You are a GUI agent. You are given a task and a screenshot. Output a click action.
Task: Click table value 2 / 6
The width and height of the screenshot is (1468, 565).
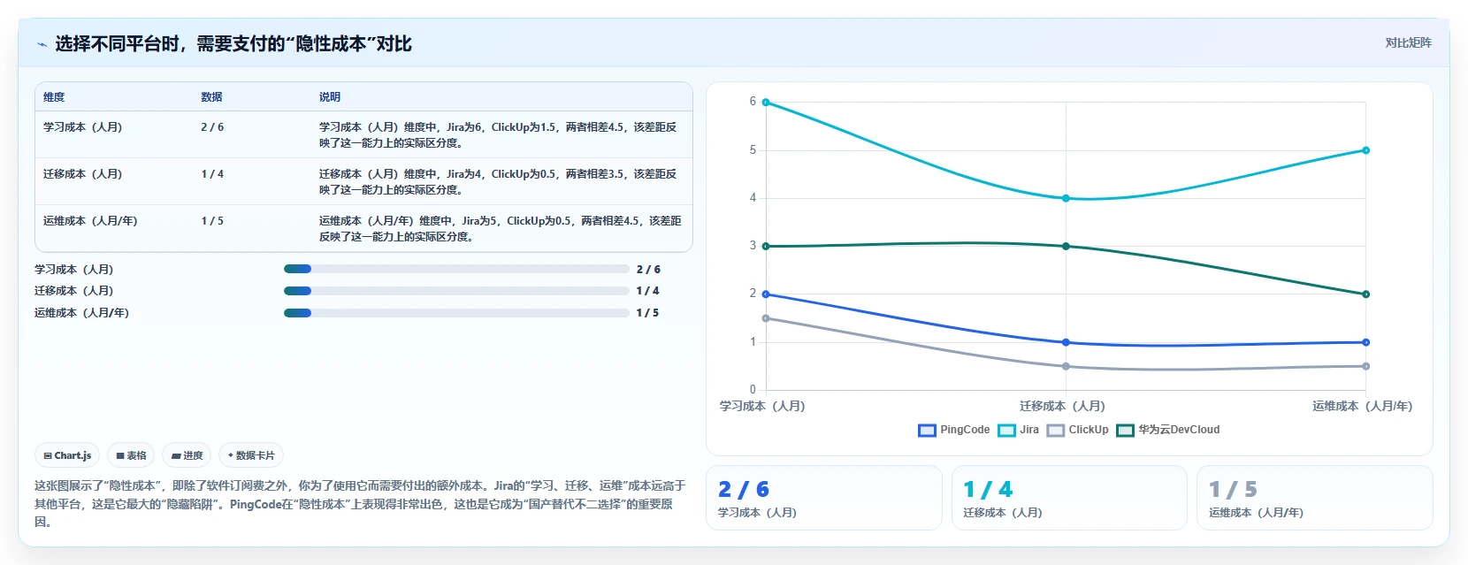point(212,127)
